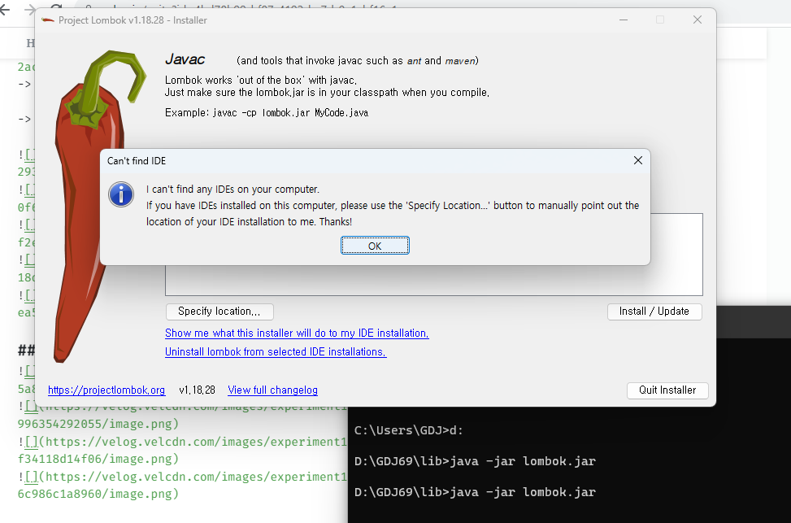The height and width of the screenshot is (523, 791).
Task: Click Quit Installer button
Action: tap(667, 390)
